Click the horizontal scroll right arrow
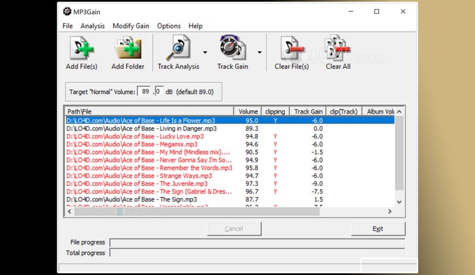The width and height of the screenshot is (475, 275). (390, 211)
